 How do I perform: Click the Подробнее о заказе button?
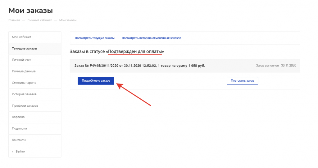[x=96, y=81]
